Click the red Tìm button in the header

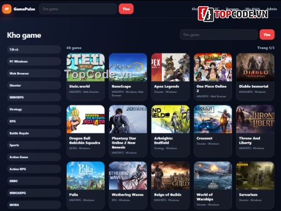point(126,9)
